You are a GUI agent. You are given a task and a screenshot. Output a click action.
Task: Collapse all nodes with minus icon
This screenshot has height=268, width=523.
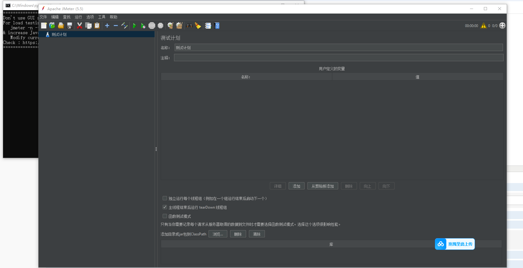[x=116, y=26]
